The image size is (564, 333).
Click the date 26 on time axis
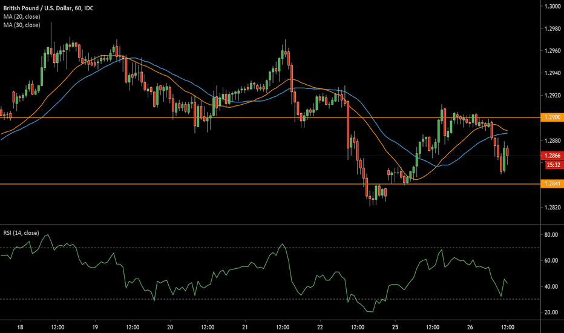pos(470,326)
